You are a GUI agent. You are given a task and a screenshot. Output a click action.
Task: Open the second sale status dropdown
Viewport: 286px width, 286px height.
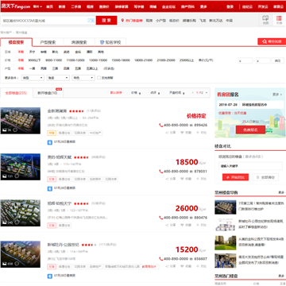(58, 78)
